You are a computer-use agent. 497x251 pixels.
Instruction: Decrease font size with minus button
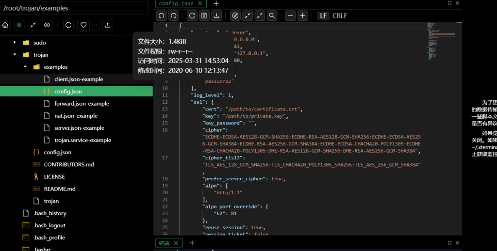290,16
